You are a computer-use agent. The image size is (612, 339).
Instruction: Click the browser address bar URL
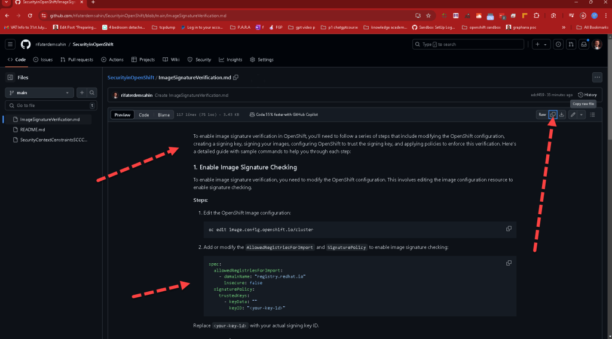[x=138, y=16]
